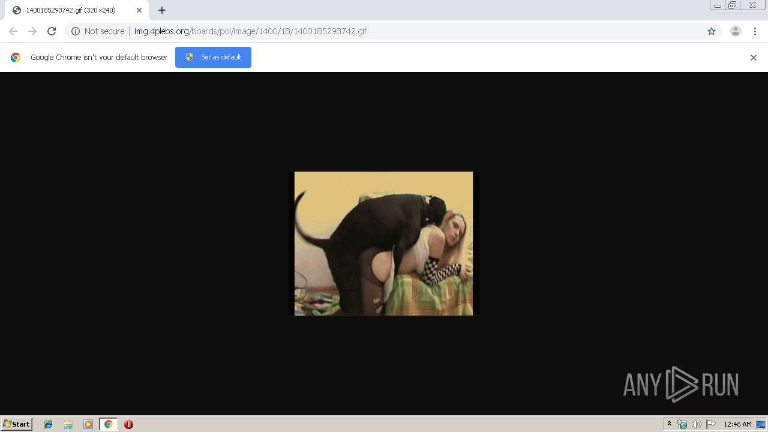Viewport: 768px width, 432px height.
Task: Open the Chrome profile avatar
Action: (736, 31)
